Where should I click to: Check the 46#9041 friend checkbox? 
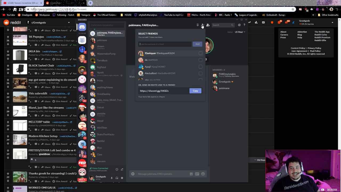[x=200, y=60]
